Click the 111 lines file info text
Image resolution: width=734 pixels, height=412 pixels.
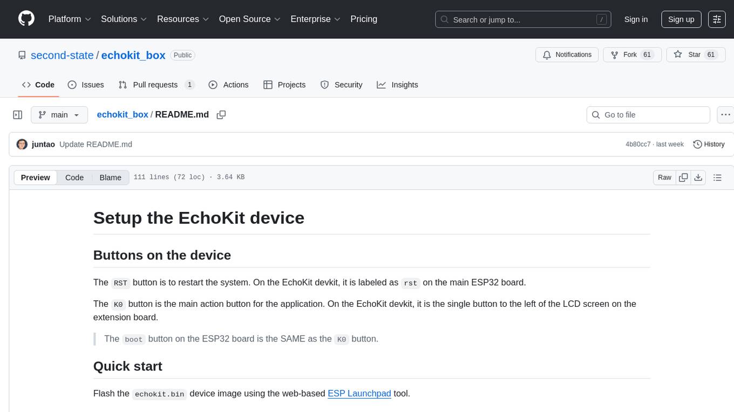(x=189, y=177)
